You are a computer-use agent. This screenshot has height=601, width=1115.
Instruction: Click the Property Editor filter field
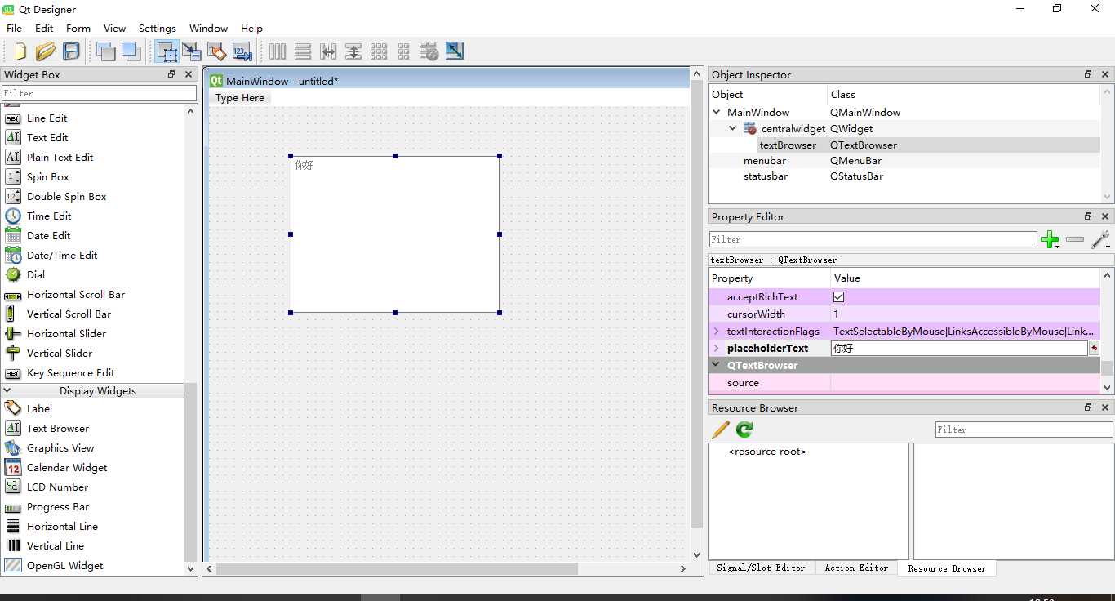[x=873, y=239]
